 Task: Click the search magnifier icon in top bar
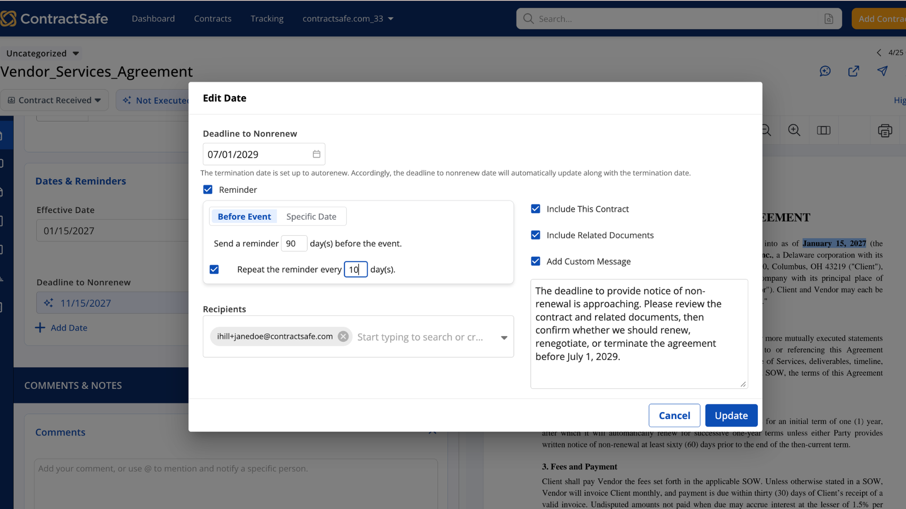pyautogui.click(x=528, y=19)
